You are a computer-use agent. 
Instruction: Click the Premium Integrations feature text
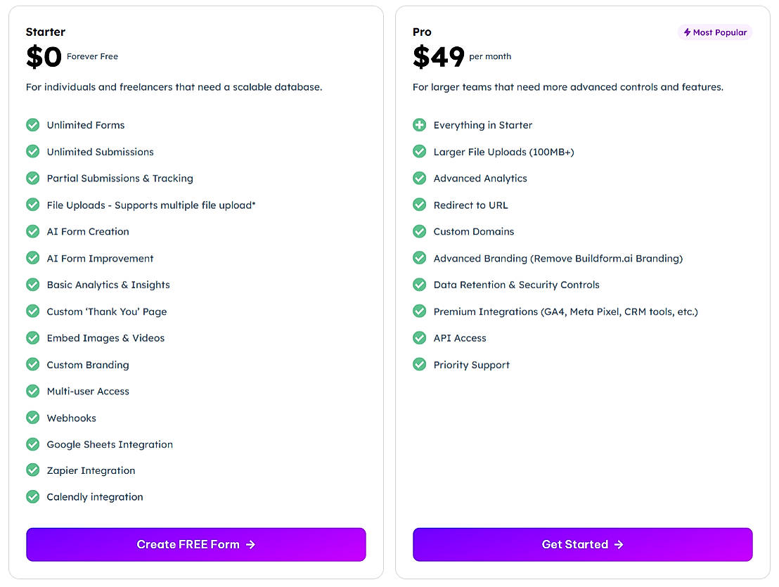click(565, 311)
